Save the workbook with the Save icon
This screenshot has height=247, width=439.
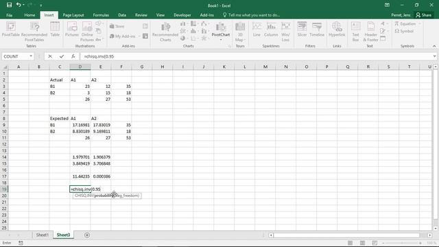(x=9, y=5)
